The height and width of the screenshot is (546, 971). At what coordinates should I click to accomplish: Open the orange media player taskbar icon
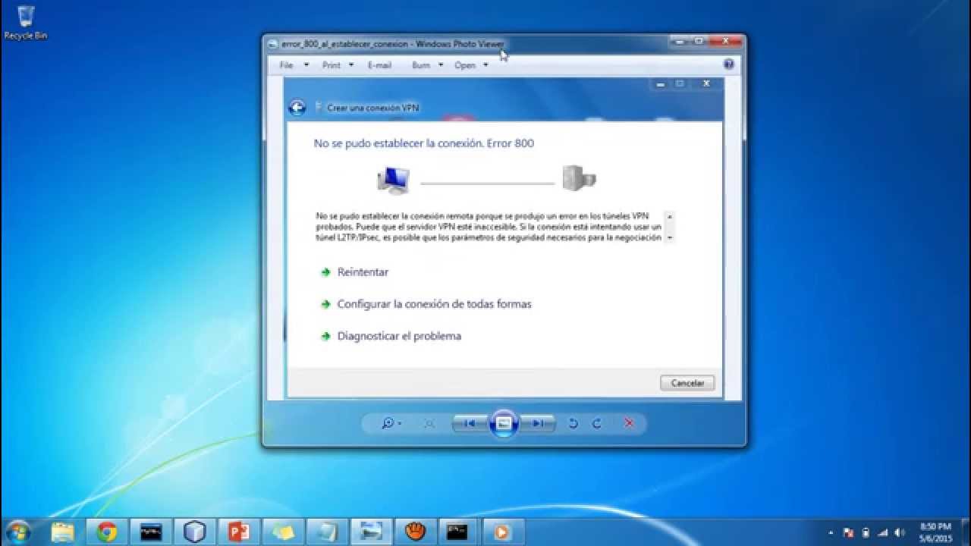[x=501, y=532]
